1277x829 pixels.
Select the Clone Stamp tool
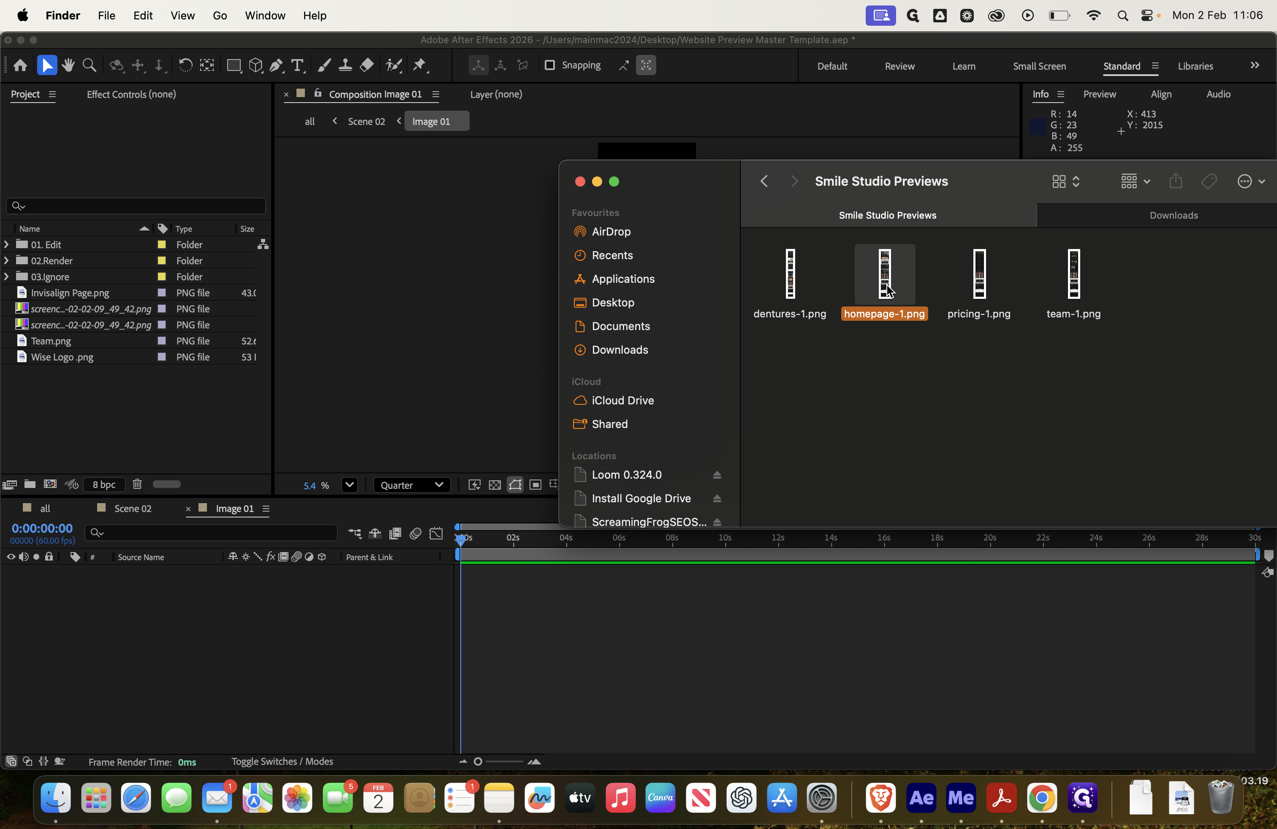coord(345,65)
